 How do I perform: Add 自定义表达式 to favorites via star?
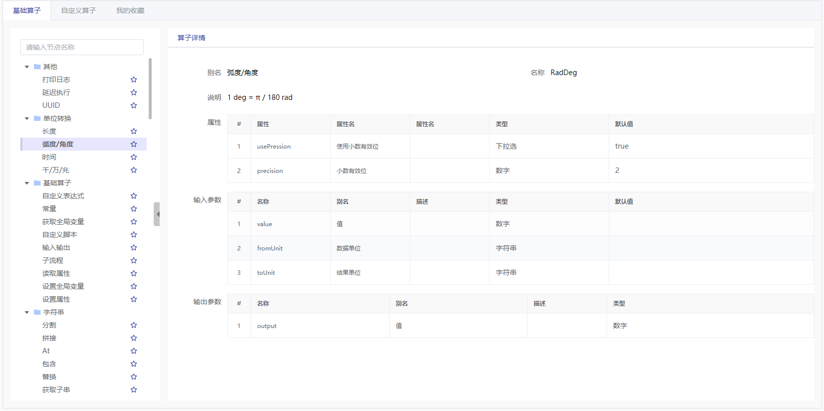pyautogui.click(x=134, y=196)
